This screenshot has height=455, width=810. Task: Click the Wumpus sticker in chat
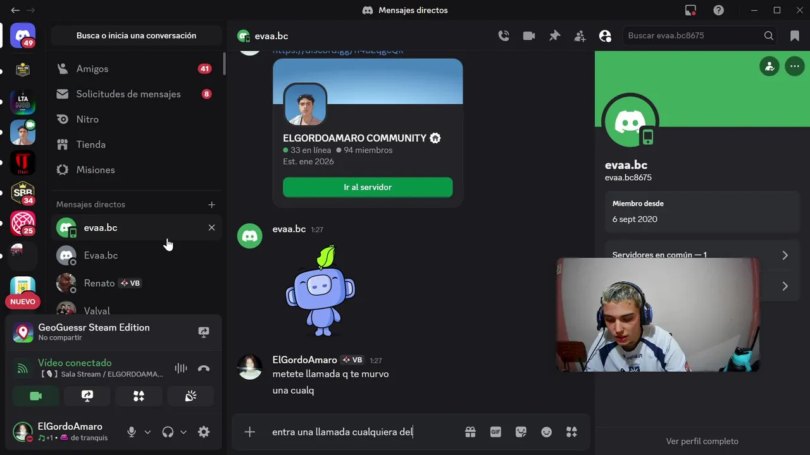coord(320,292)
